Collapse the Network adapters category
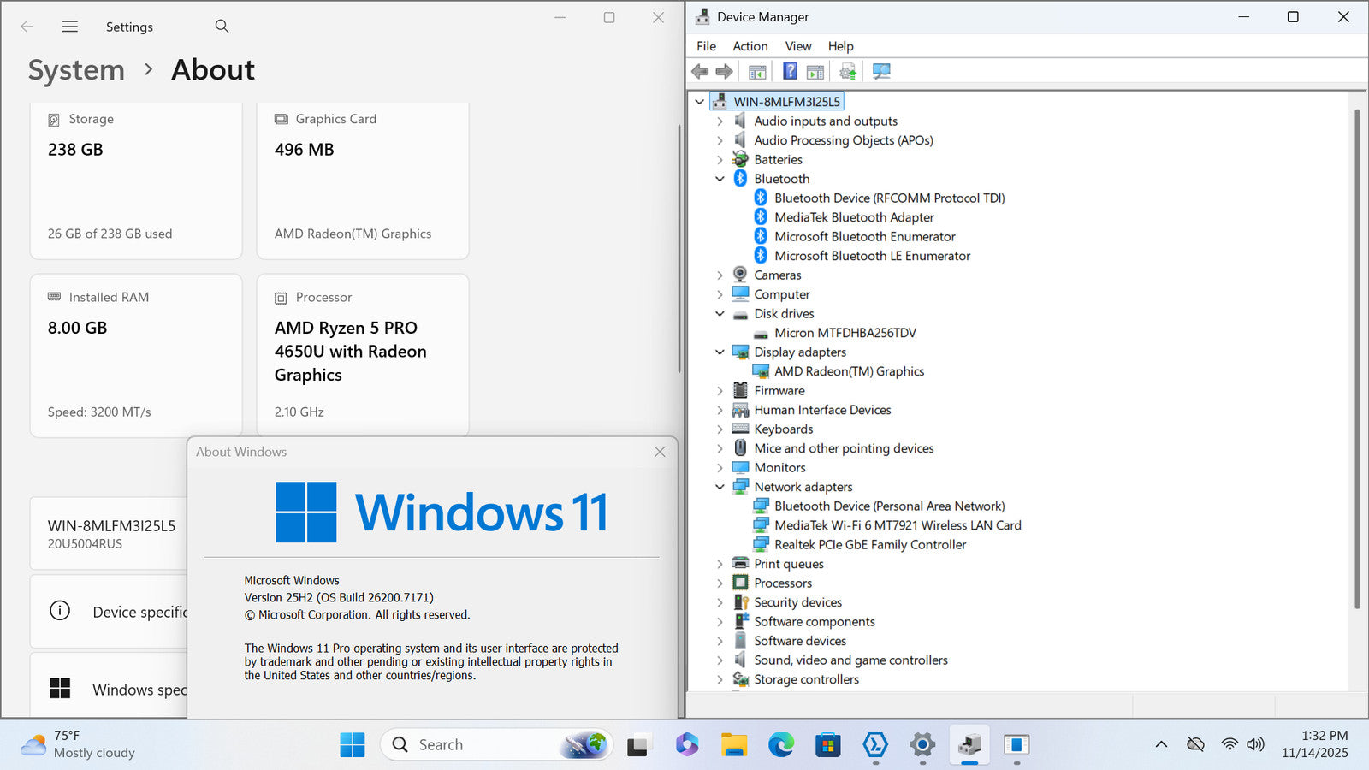 (x=720, y=487)
